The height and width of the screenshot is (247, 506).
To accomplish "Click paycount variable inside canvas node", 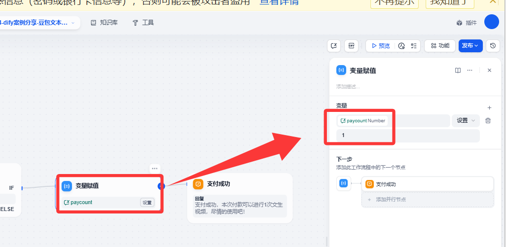I will pos(78,203).
